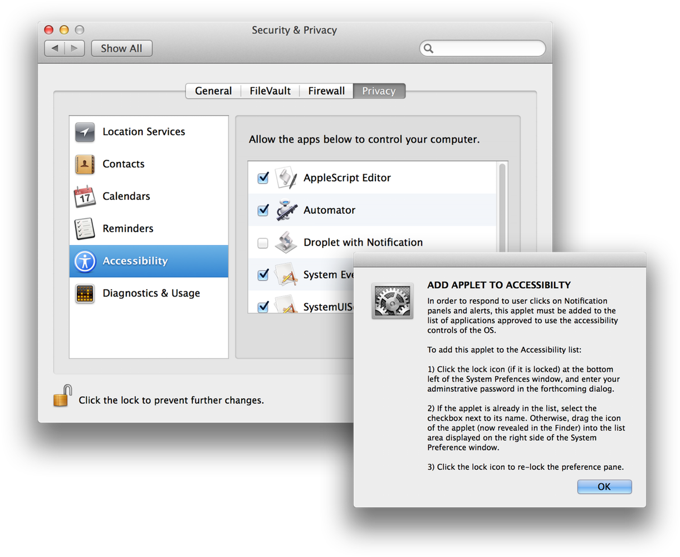Select the Automator robot icon
This screenshot has height=557, width=680.
287,210
